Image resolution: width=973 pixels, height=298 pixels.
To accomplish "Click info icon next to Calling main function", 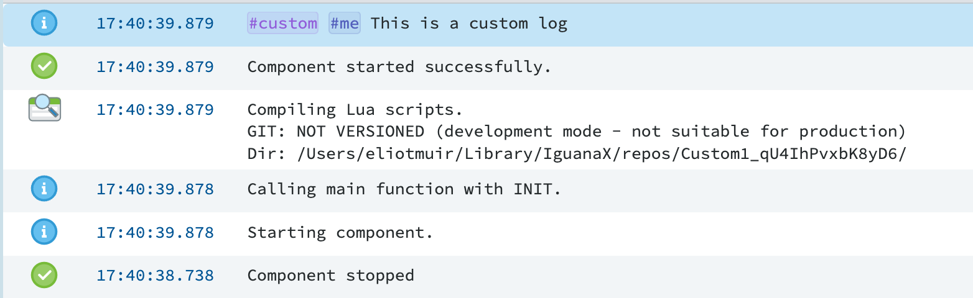I will [44, 189].
